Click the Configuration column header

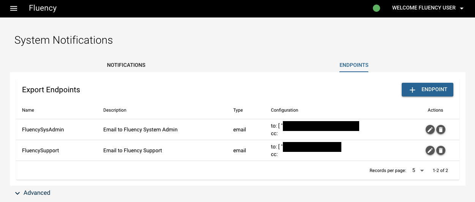[x=284, y=110]
